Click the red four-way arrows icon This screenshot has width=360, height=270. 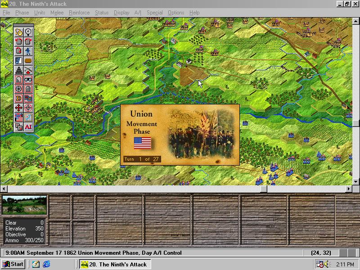[x=18, y=108]
